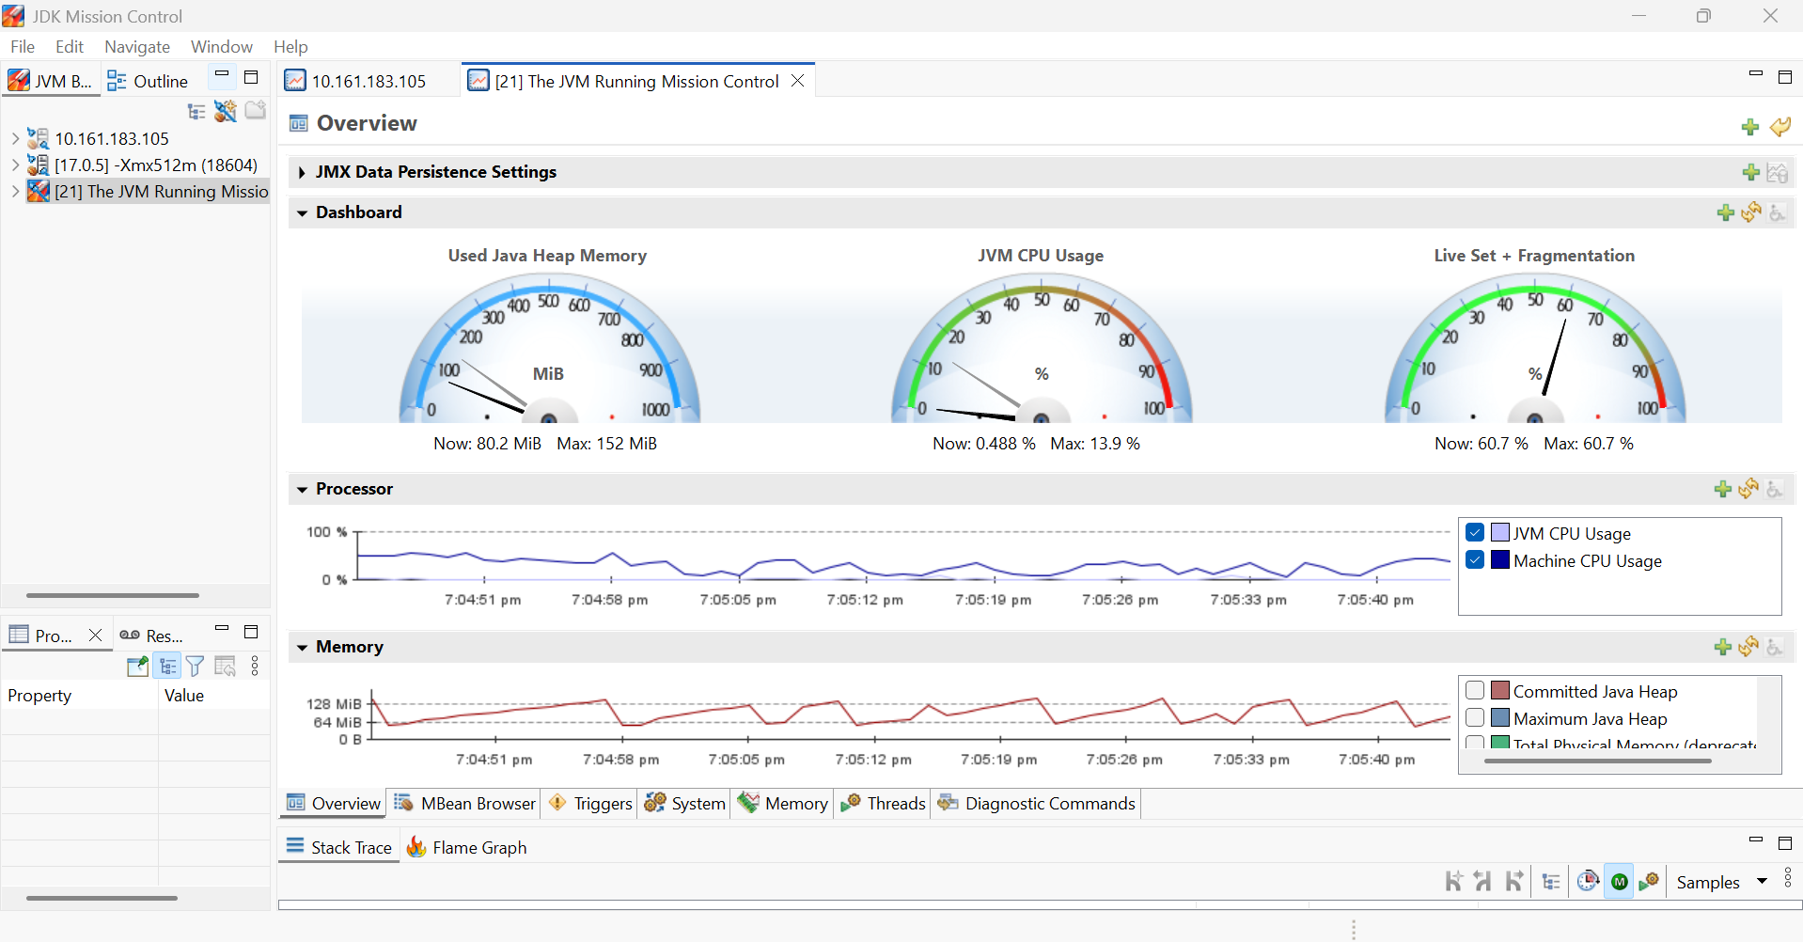1803x942 pixels.
Task: Disable the Machine CPU Usage checkbox
Action: (1475, 560)
